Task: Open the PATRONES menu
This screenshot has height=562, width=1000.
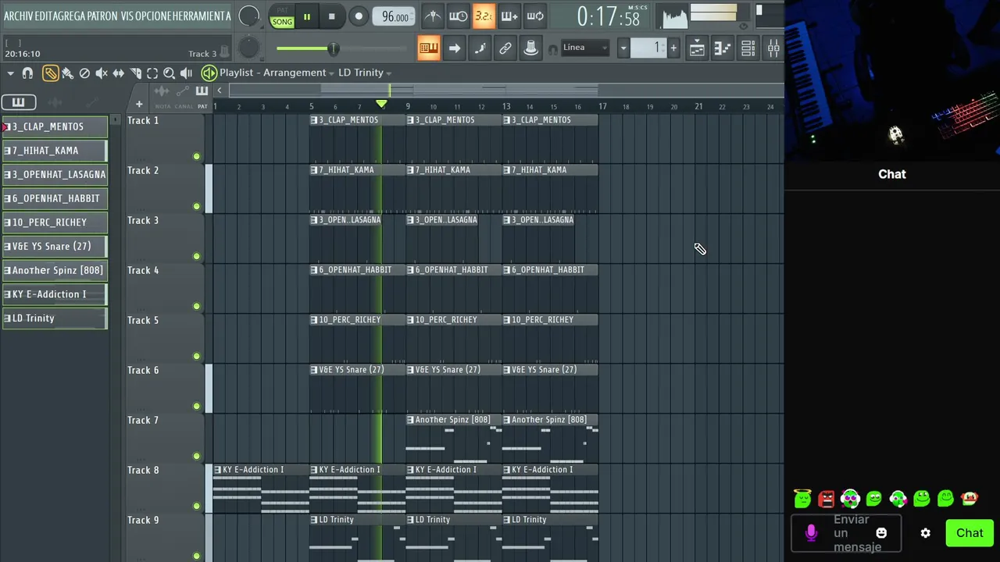Action: coord(102,16)
